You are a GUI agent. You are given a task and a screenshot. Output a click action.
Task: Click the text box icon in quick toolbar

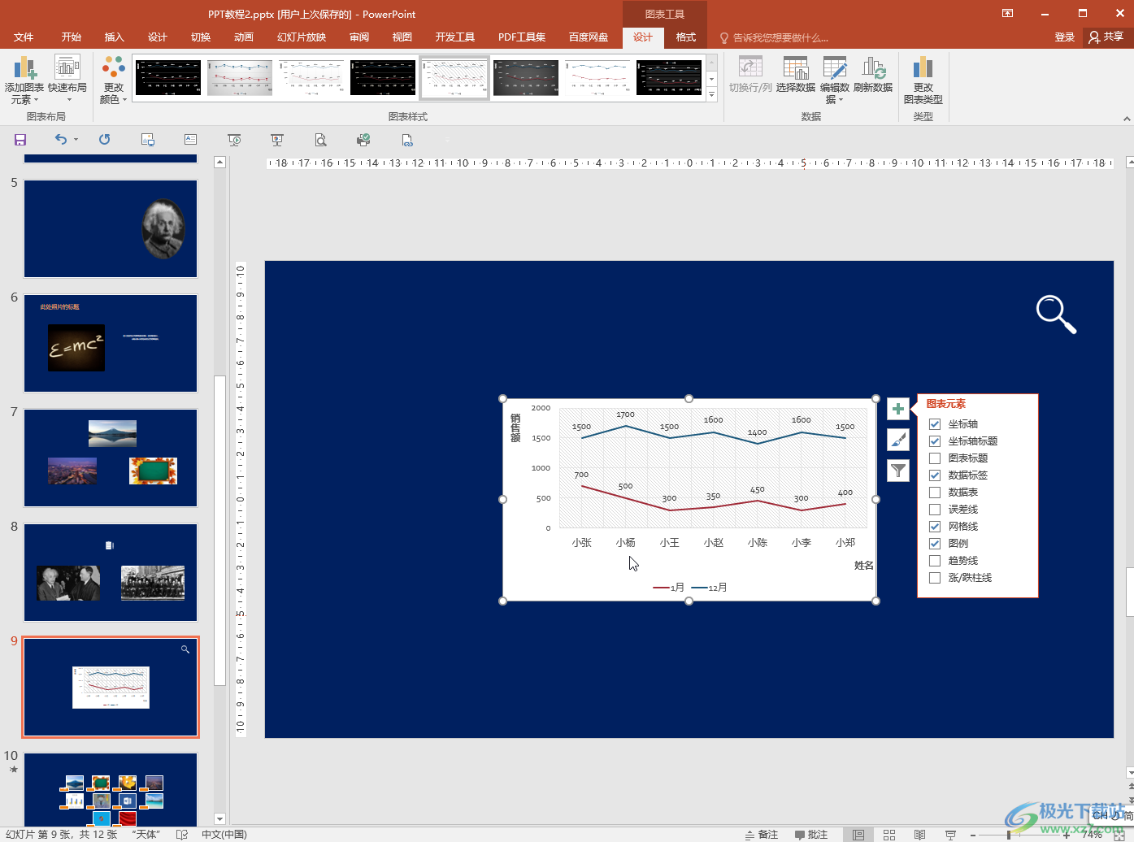click(190, 140)
